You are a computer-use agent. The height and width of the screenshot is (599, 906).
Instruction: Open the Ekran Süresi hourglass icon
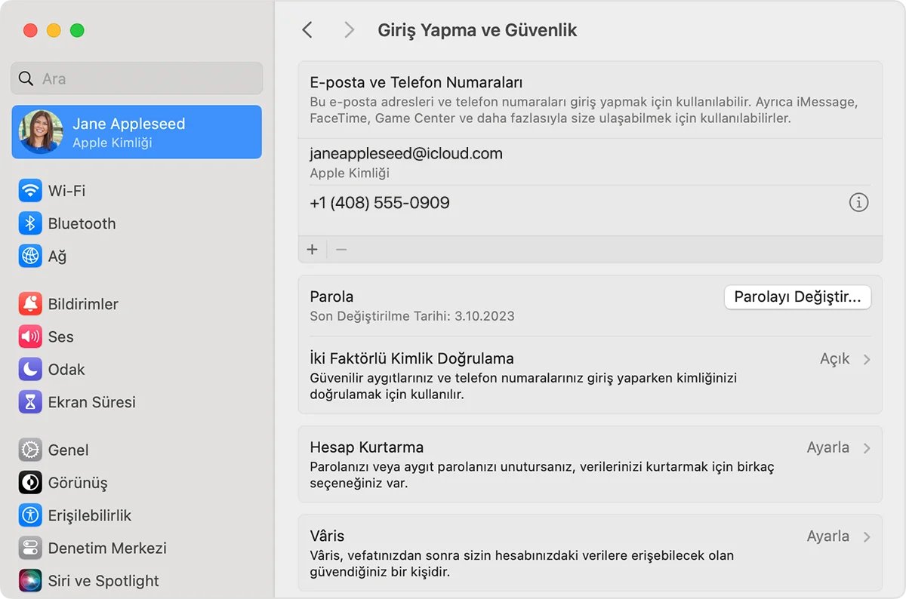30,402
